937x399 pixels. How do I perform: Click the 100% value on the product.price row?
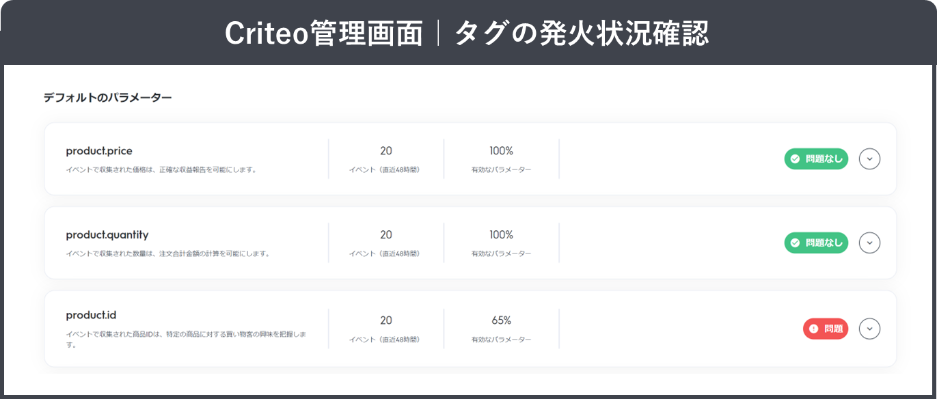click(502, 150)
